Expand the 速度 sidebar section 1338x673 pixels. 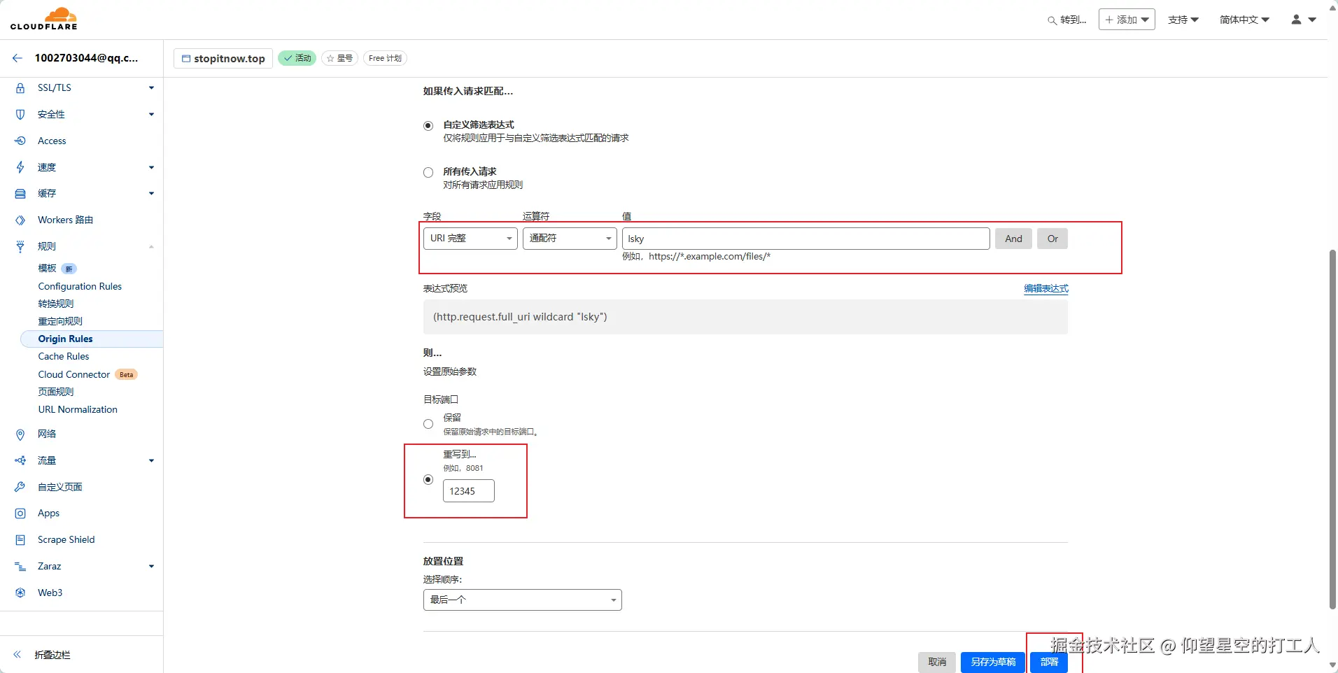[x=151, y=167]
